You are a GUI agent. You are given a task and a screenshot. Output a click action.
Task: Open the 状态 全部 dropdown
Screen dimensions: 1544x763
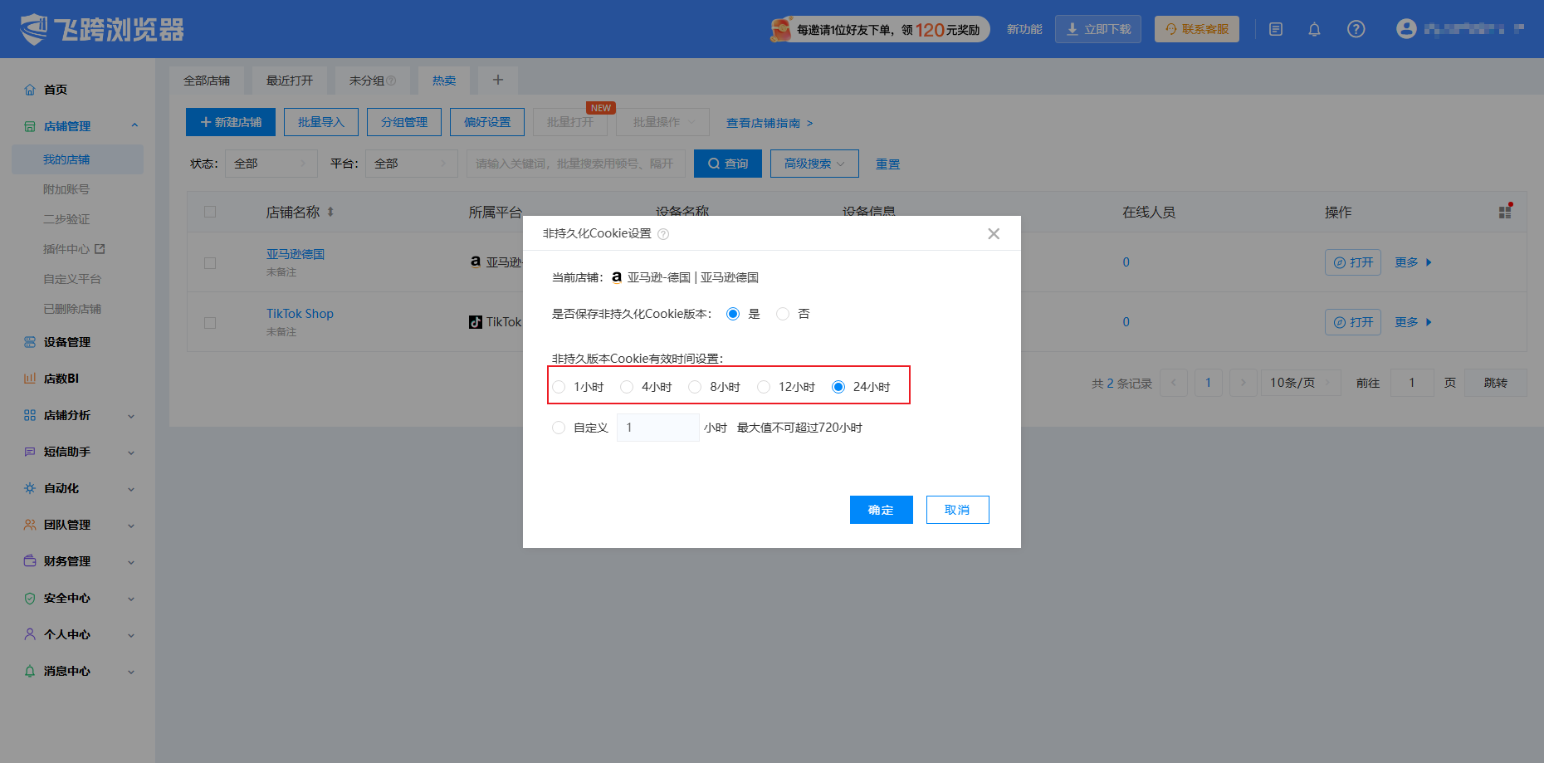click(x=271, y=164)
